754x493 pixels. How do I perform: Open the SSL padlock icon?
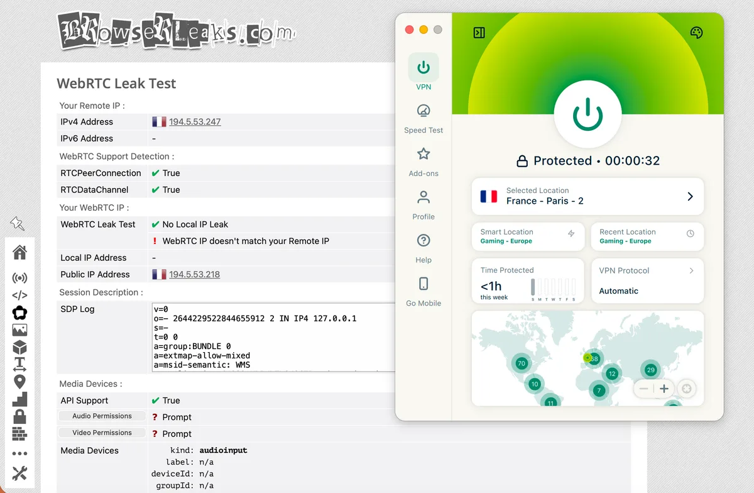tap(19, 416)
